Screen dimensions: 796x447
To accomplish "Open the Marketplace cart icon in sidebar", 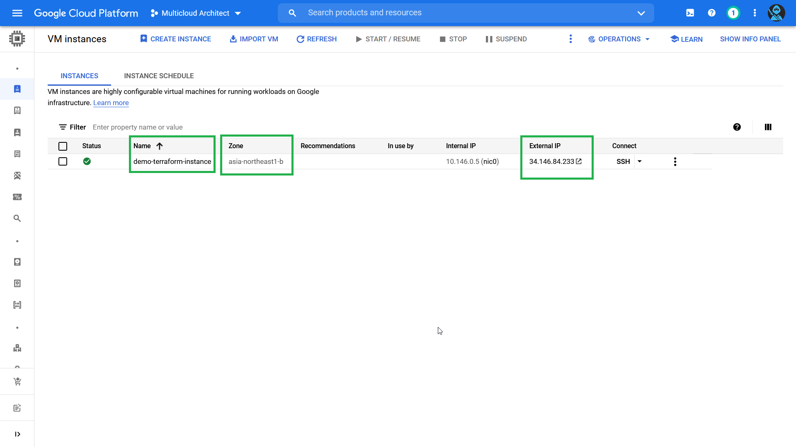I will coord(17,381).
